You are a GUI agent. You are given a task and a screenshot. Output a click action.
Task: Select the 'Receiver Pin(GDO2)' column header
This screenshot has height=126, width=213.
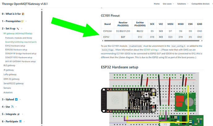[x=123, y=24]
